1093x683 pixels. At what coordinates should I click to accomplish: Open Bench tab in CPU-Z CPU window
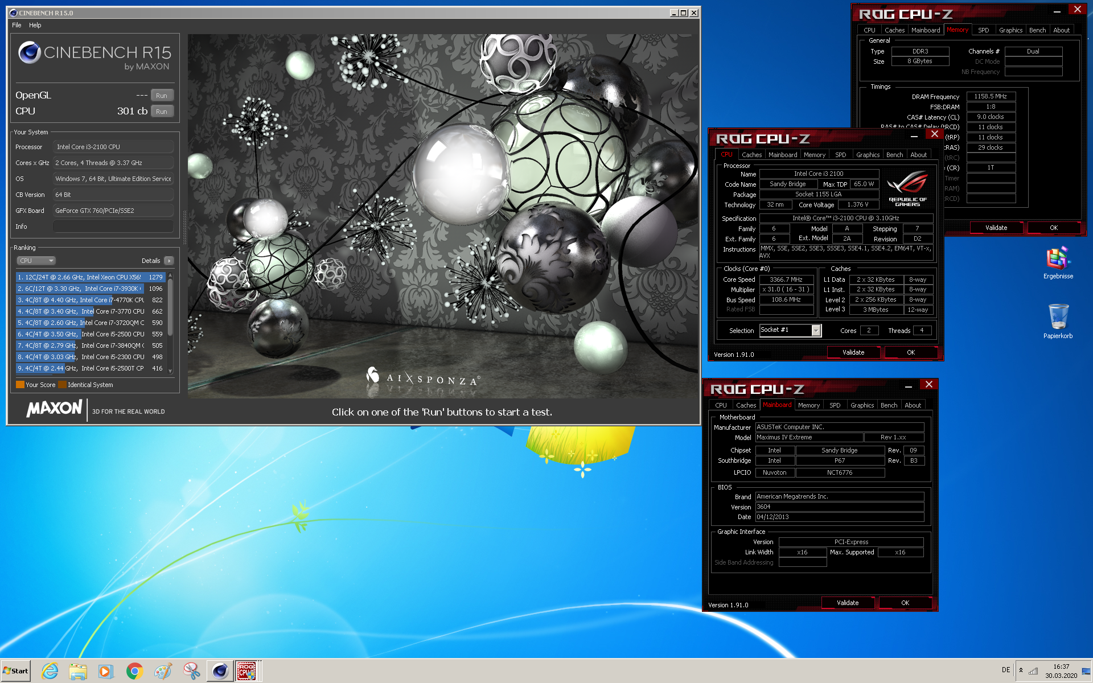pyautogui.click(x=894, y=155)
